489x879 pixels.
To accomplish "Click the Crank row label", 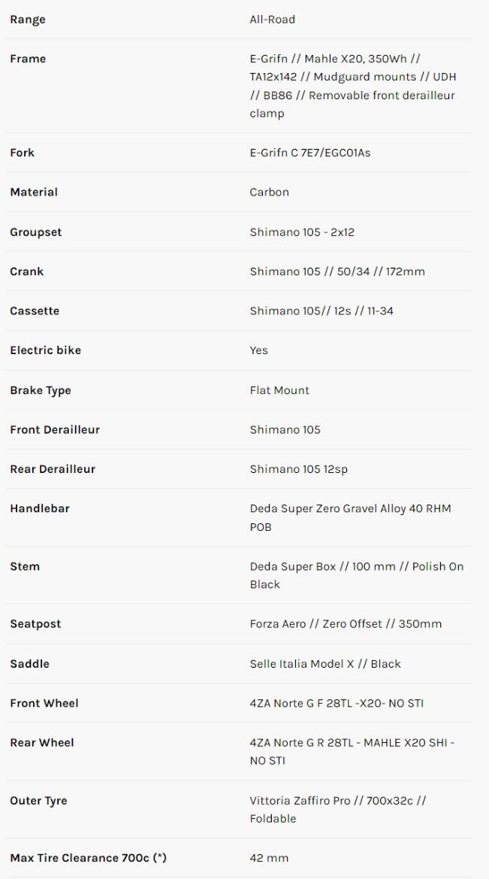I will point(27,271).
